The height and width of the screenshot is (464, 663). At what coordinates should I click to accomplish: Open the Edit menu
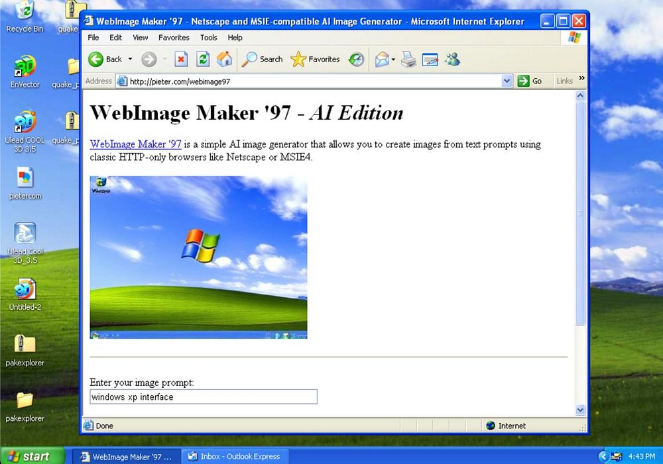[x=115, y=38]
